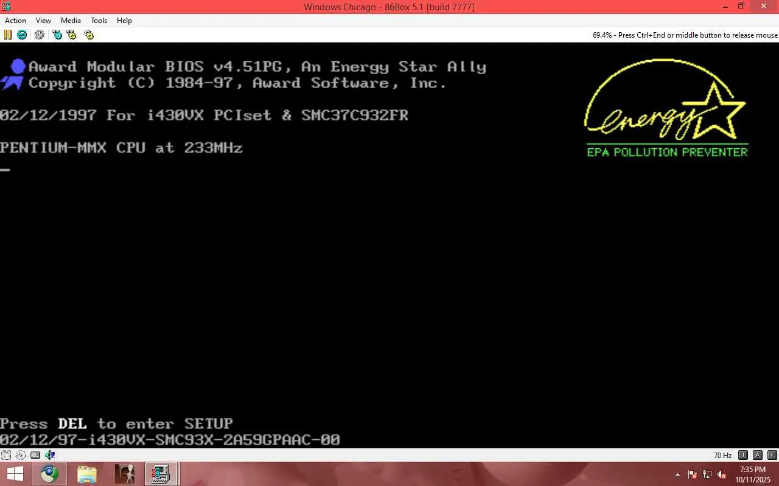Click the 86Box icon in the title bar
This screenshot has height=486, width=779.
pyautogui.click(x=7, y=6)
